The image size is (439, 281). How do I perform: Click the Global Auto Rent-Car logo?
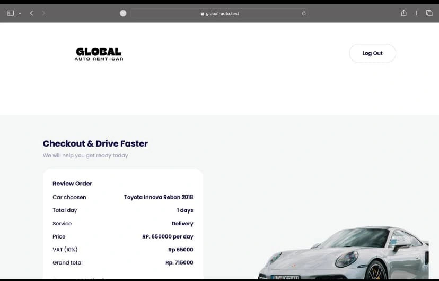[x=99, y=54]
